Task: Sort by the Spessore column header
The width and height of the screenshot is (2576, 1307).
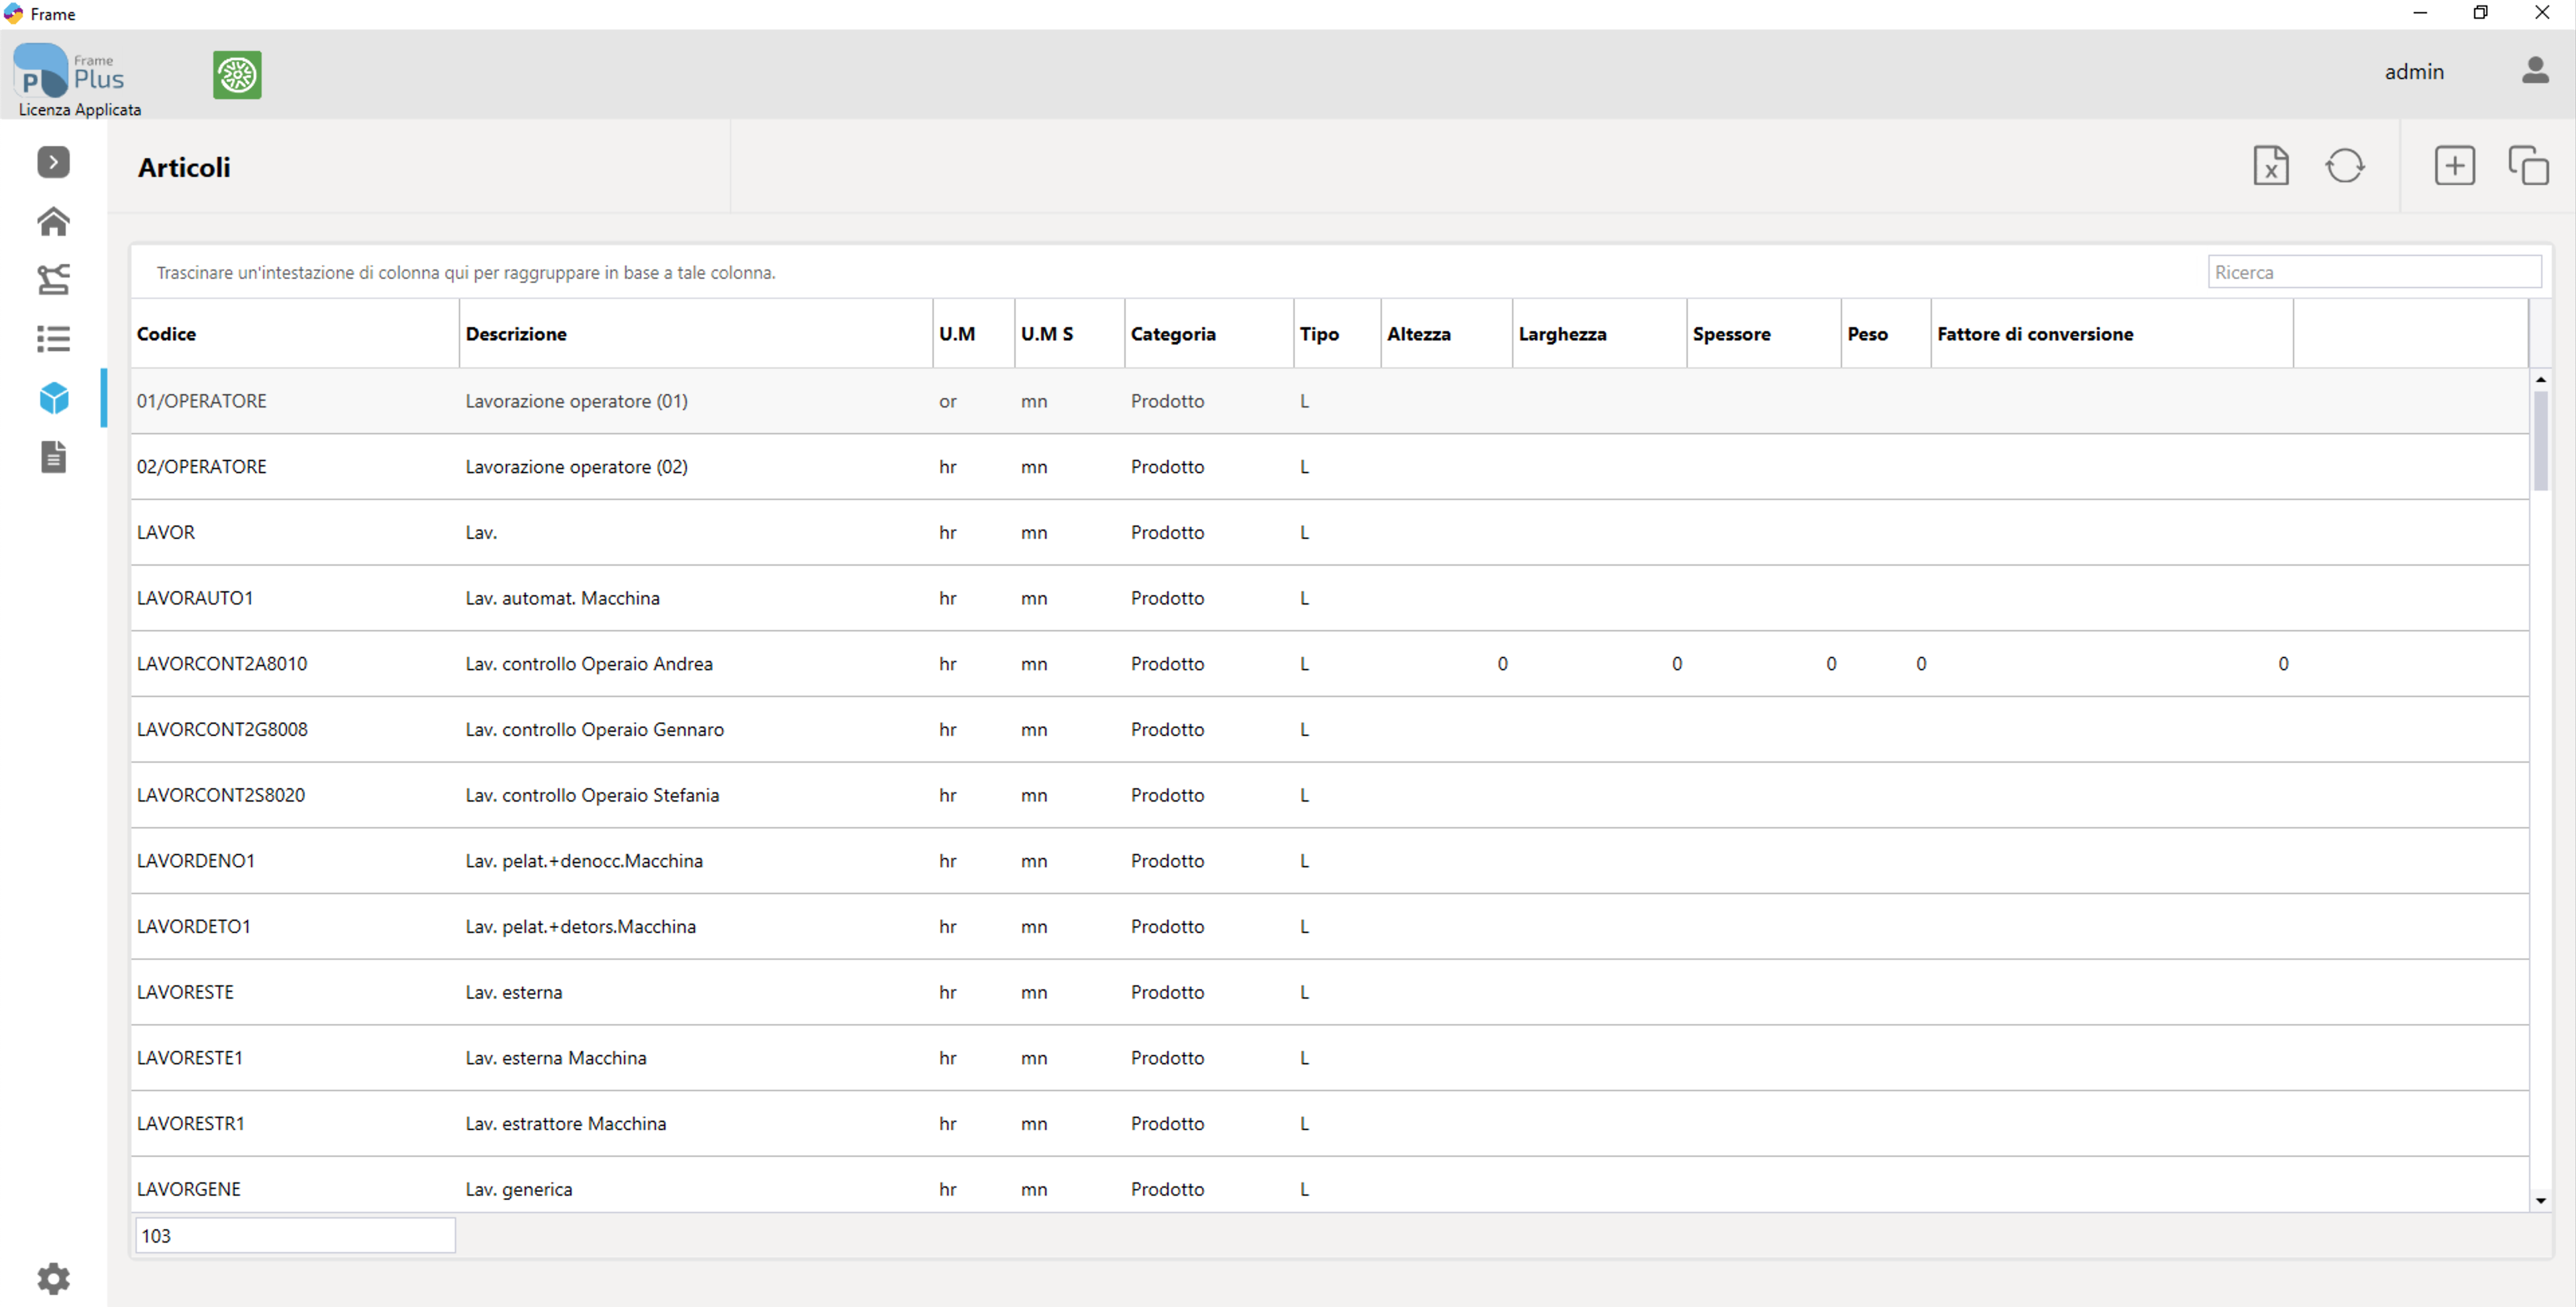Action: tap(1763, 334)
